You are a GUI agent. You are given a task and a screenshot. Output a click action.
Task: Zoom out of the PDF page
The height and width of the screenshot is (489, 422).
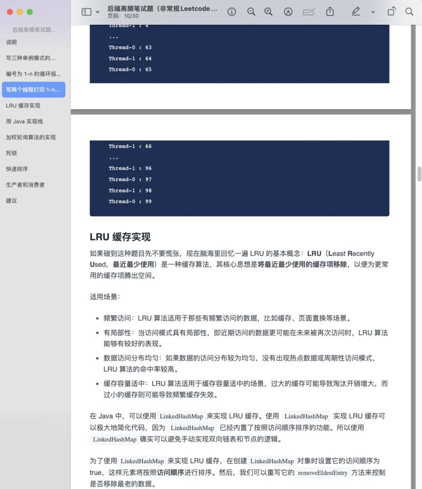coord(251,12)
